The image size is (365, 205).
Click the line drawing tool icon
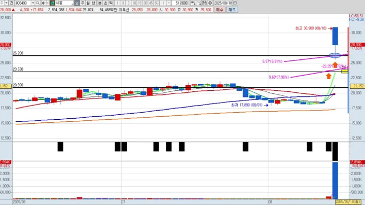point(199,3)
